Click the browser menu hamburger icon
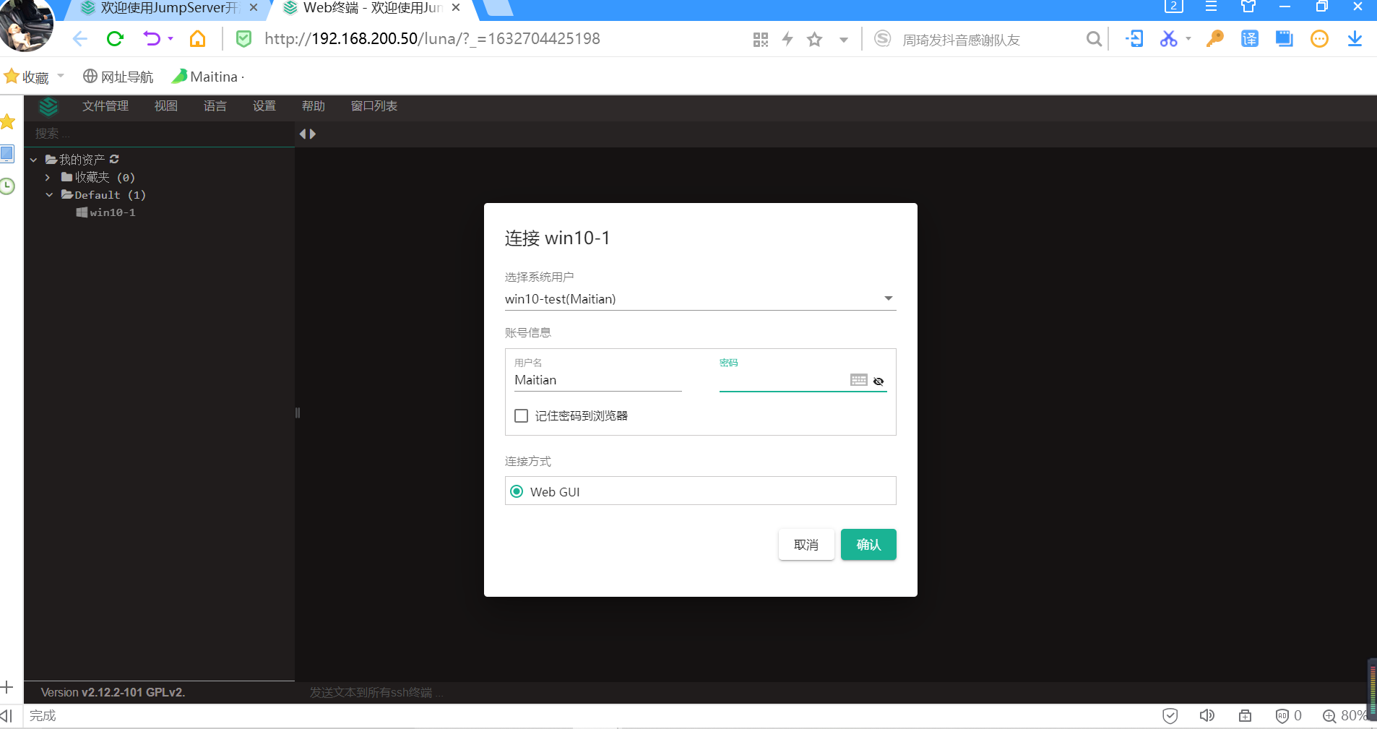1377x729 pixels. [x=1212, y=7]
